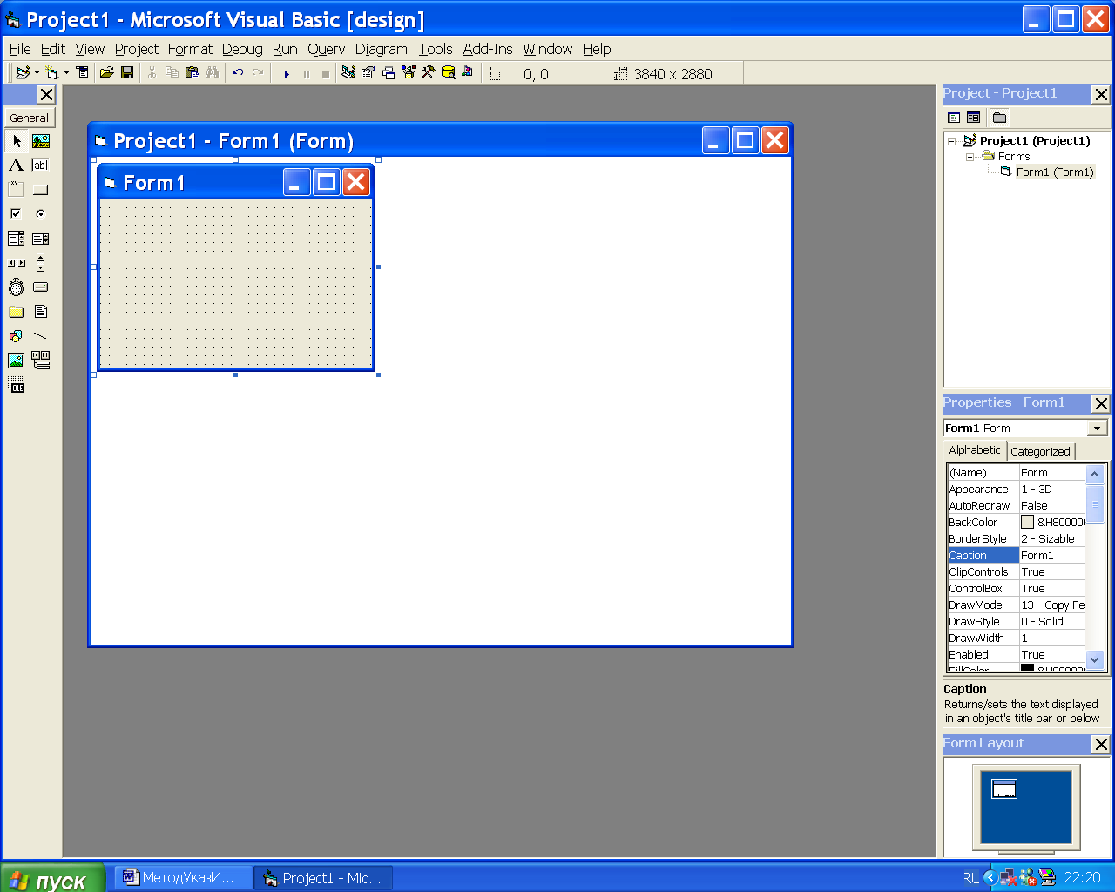The image size is (1115, 892).
Task: Open the Data View Window icon
Action: (x=448, y=73)
